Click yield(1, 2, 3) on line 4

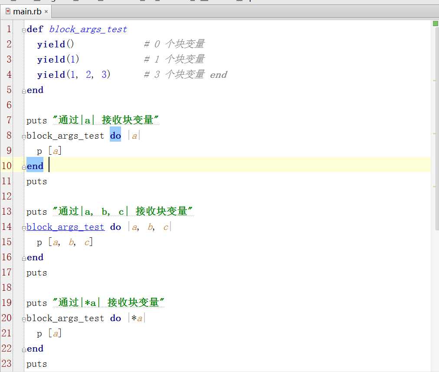click(x=74, y=75)
